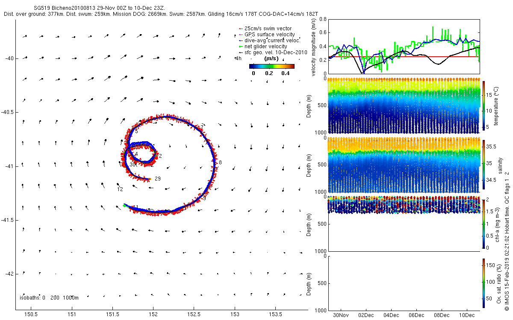The width and height of the screenshot is (513, 320).
Task: Click the red 0.25 m/s reference line
Action: click(x=404, y=57)
